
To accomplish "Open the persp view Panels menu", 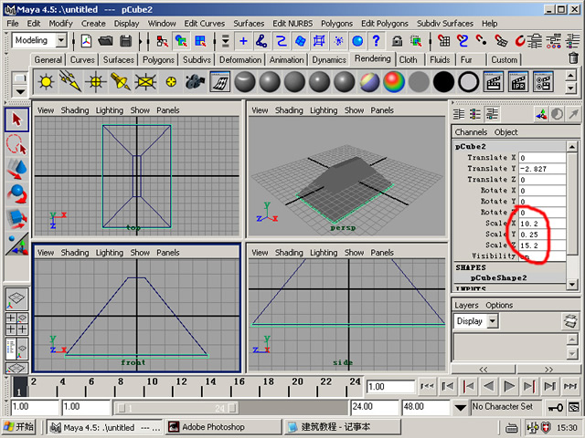I will click(382, 110).
